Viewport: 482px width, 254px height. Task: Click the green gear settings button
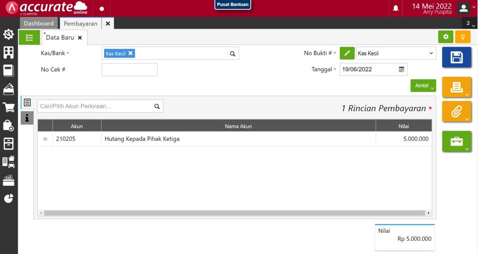click(445, 37)
